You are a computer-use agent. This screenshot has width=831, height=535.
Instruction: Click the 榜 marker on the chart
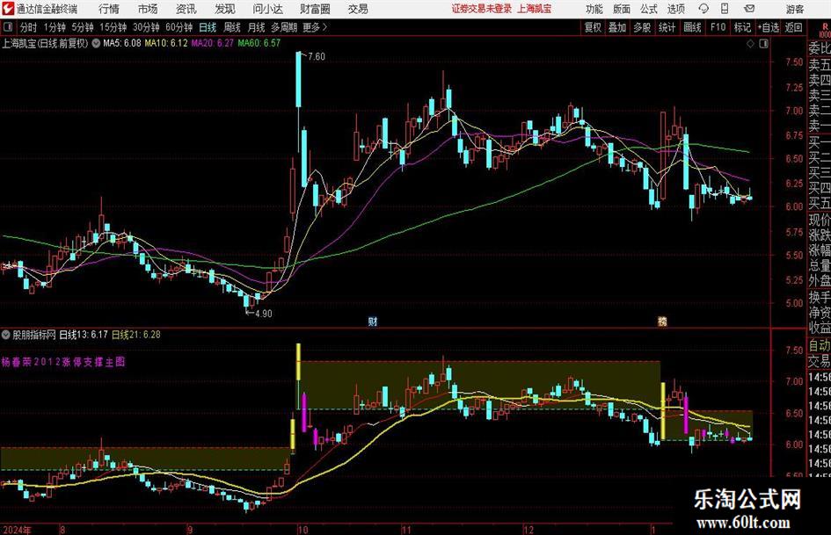coord(662,322)
